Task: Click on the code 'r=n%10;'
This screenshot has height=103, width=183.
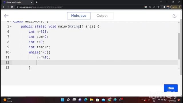Action: pos(43,57)
